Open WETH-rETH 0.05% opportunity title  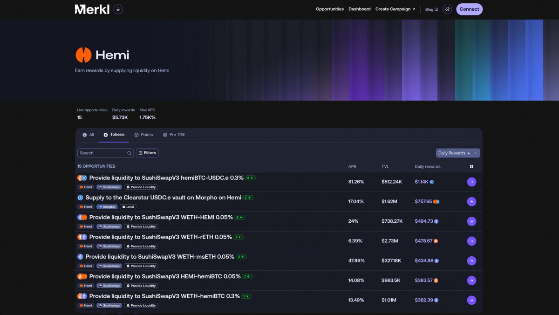[x=160, y=237]
